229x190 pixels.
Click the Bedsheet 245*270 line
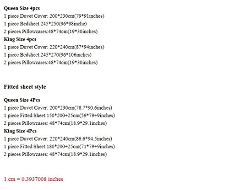(x=48, y=55)
